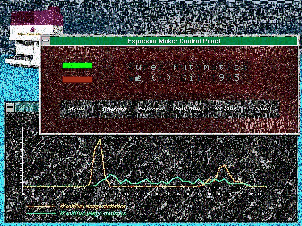The width and height of the screenshot is (302, 226).
Task: Click the WeekEnd usage statistics legend label
Action: click(92, 213)
